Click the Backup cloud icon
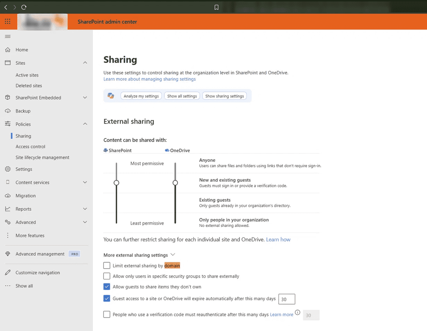The image size is (427, 331). pos(7,111)
